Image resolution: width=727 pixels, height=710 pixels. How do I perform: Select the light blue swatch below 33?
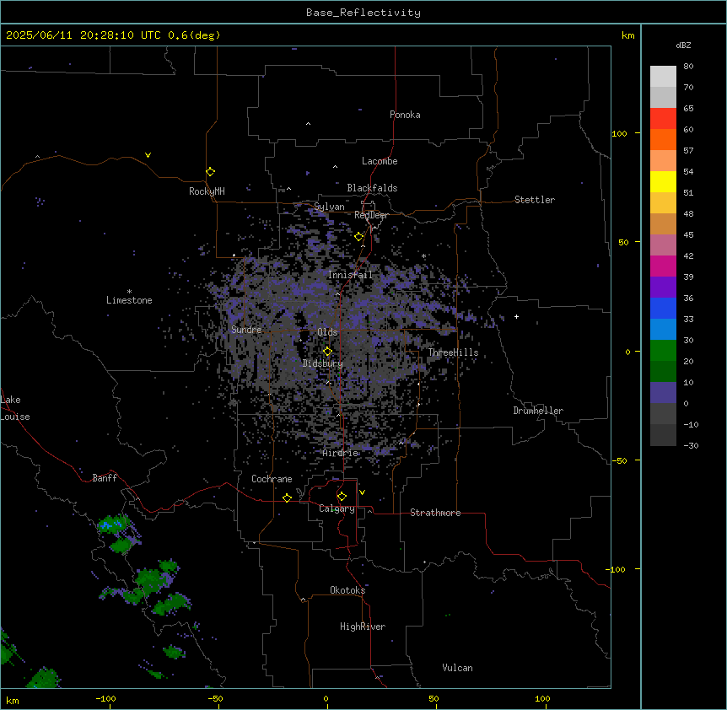pos(663,329)
